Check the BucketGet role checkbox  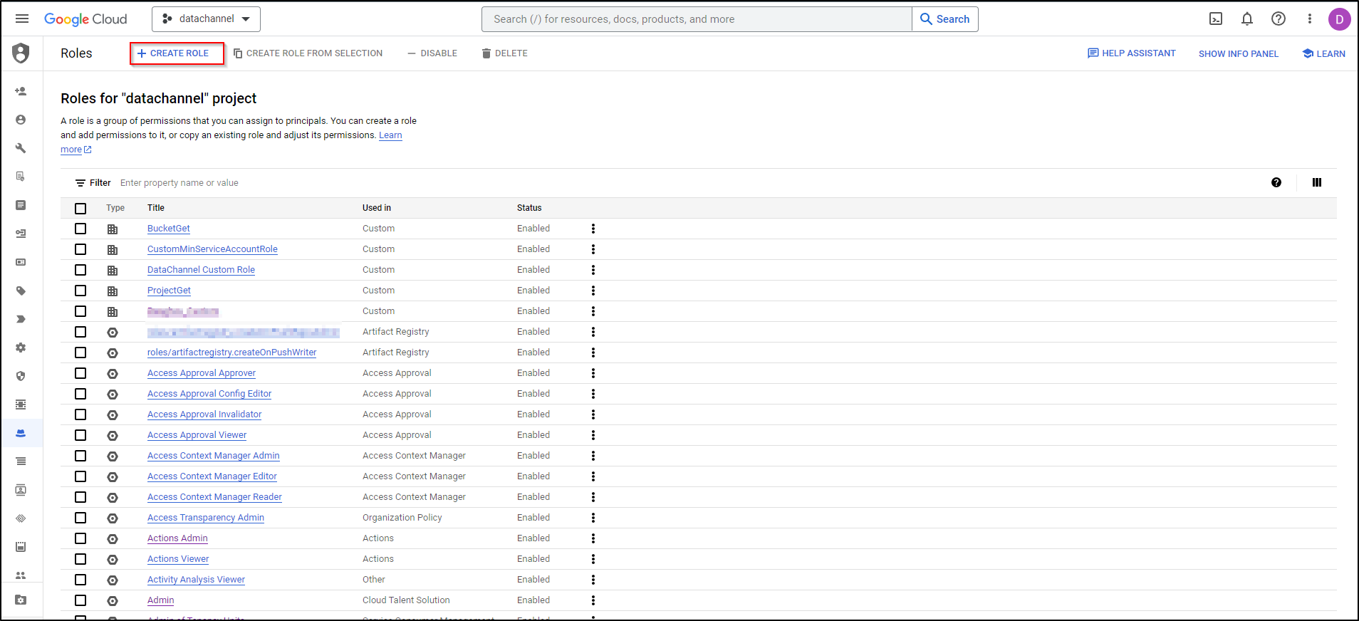pyautogui.click(x=80, y=229)
